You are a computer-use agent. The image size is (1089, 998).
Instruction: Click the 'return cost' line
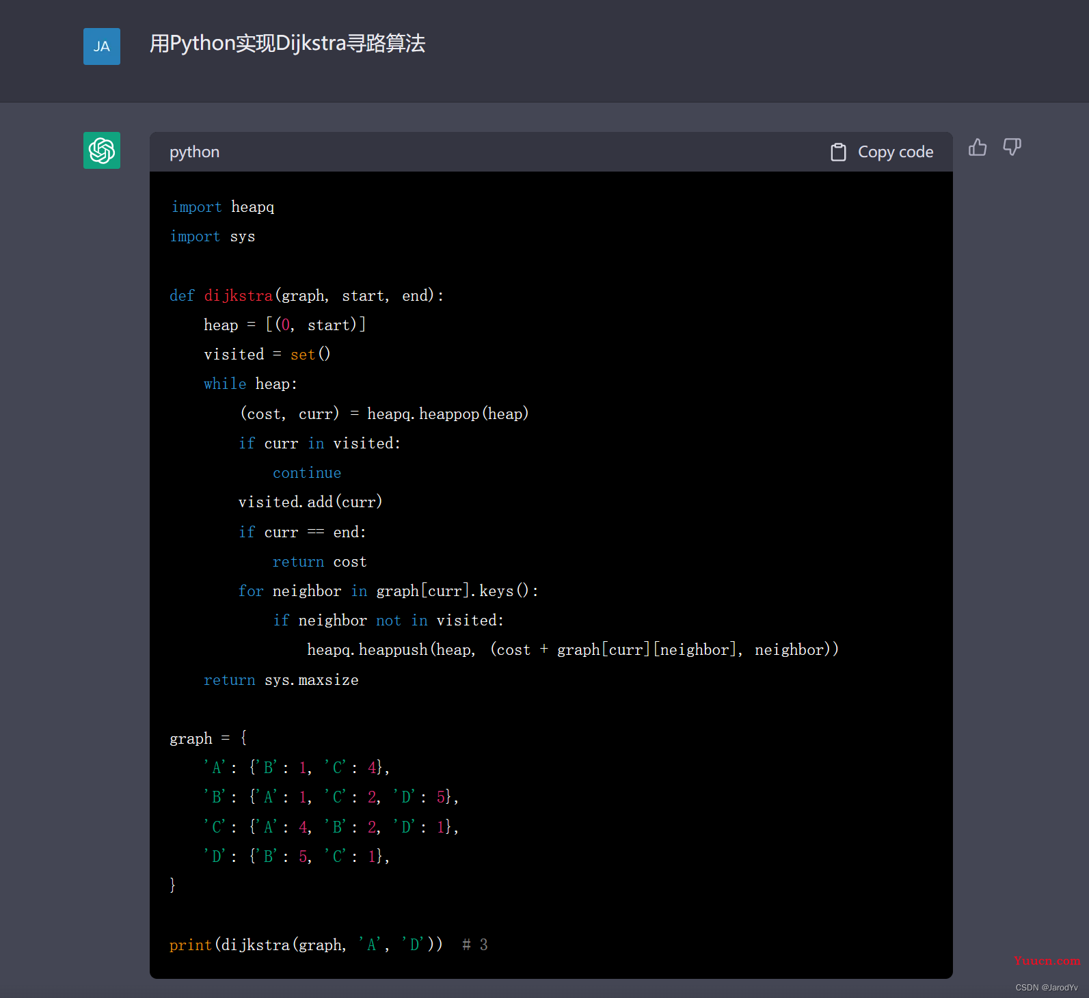pos(319,562)
